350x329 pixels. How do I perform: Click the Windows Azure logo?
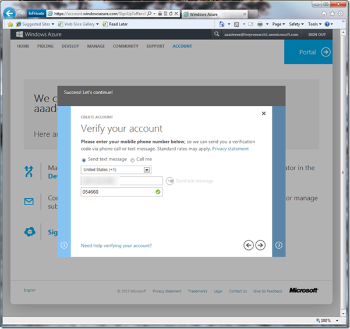click(x=38, y=34)
